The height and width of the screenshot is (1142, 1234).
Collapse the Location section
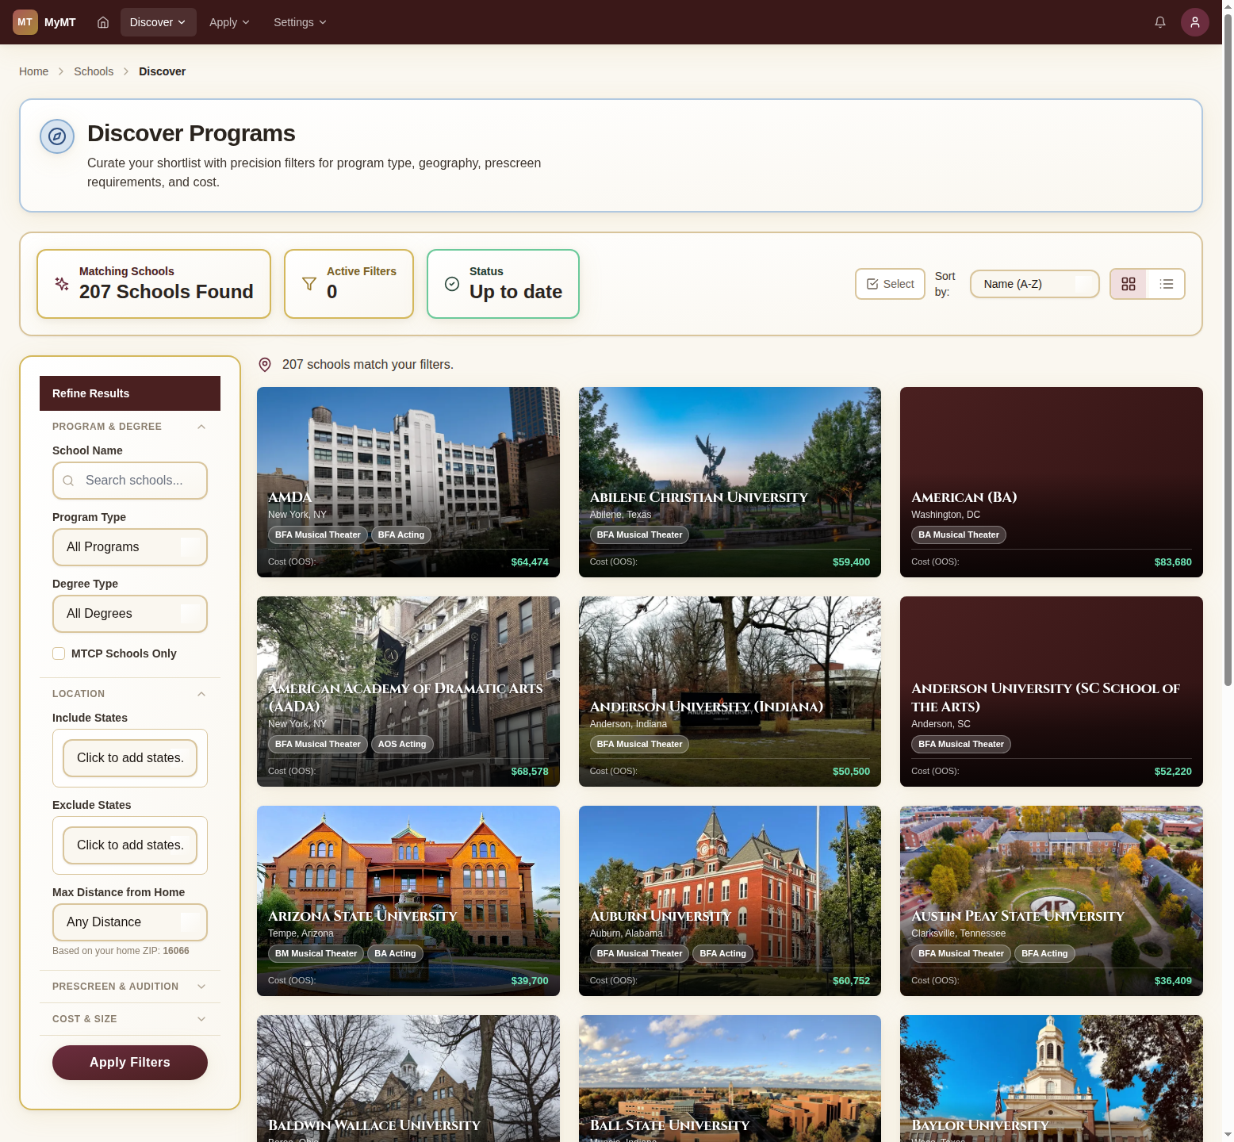point(201,694)
